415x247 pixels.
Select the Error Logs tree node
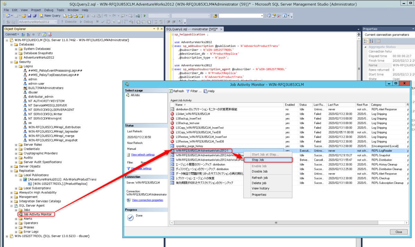tap(31, 231)
